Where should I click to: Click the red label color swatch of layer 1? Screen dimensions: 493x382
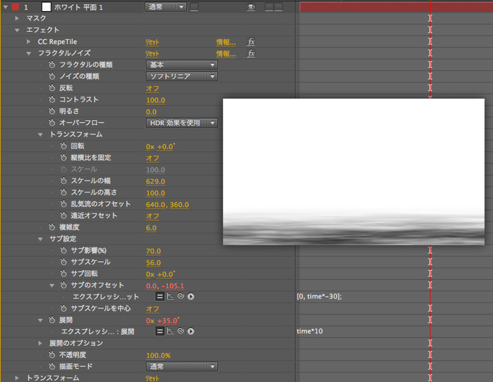point(15,7)
